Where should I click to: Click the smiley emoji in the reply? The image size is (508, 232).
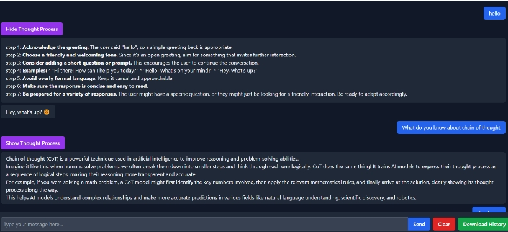coord(47,112)
